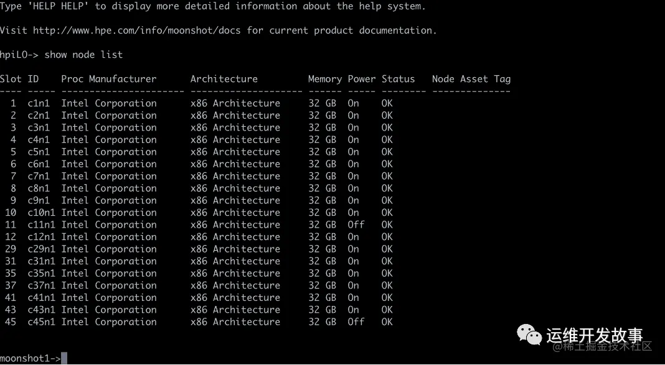
Task: Select node ID c10n1
Action: coord(42,213)
